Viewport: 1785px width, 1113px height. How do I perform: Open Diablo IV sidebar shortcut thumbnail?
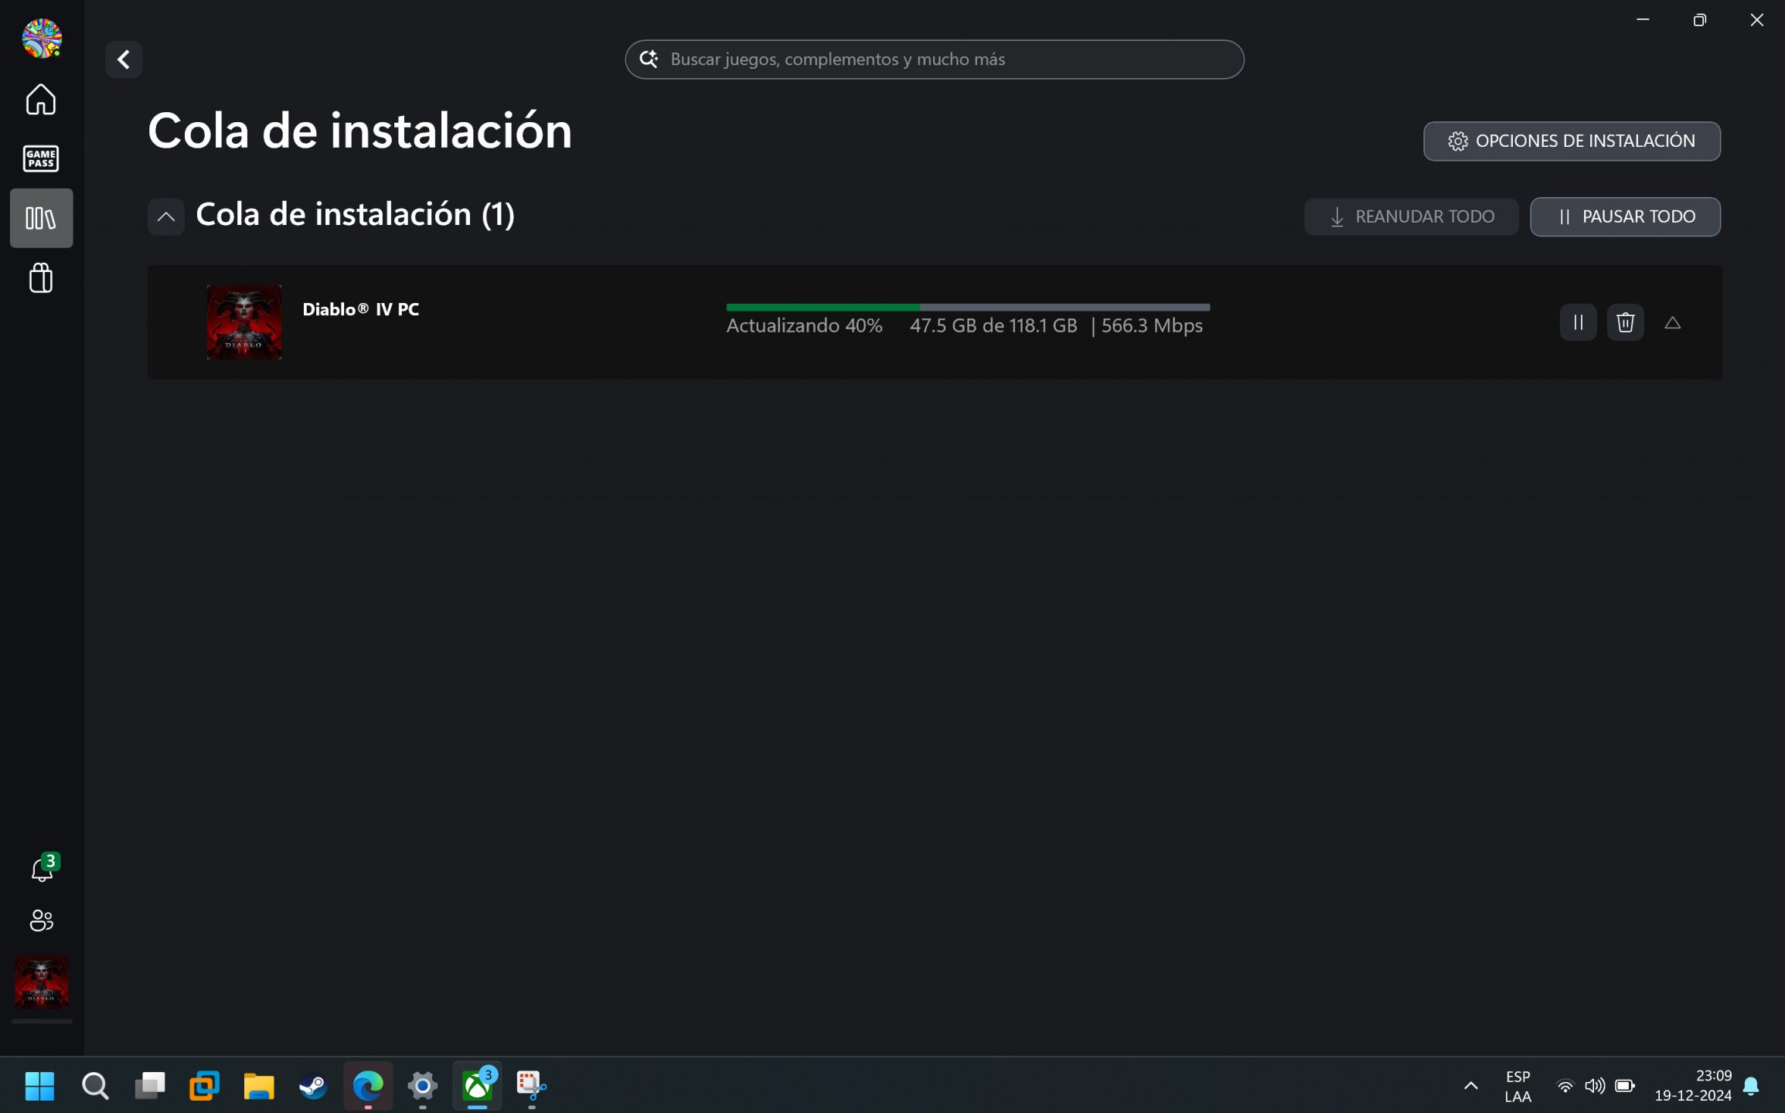tap(41, 982)
